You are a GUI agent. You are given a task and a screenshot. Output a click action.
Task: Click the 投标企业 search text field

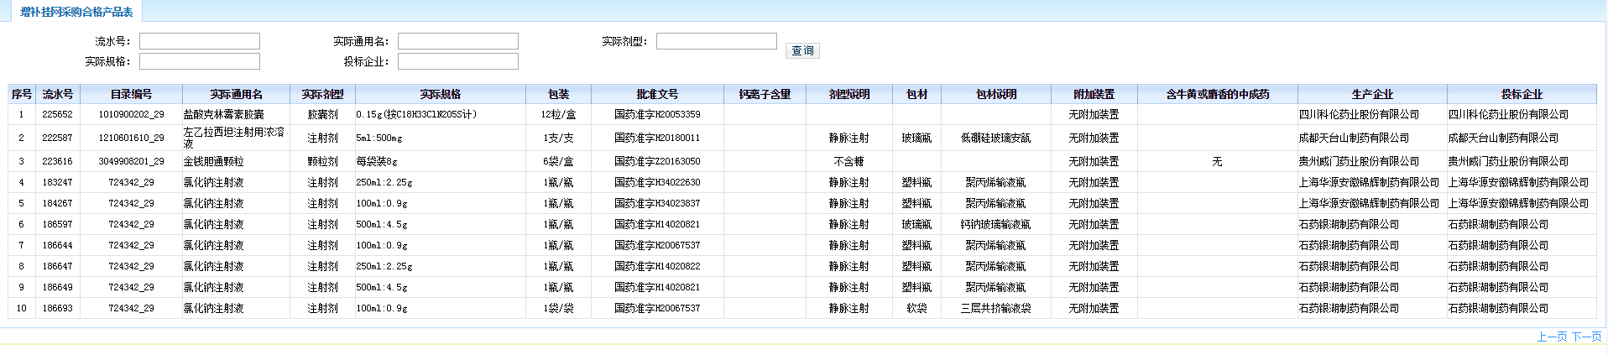[457, 61]
